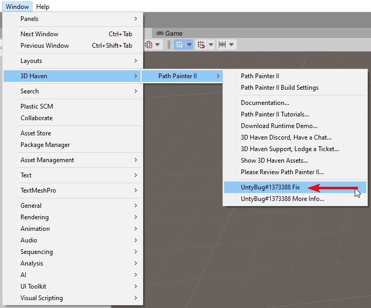Expand the Search submenu

pyautogui.click(x=73, y=91)
